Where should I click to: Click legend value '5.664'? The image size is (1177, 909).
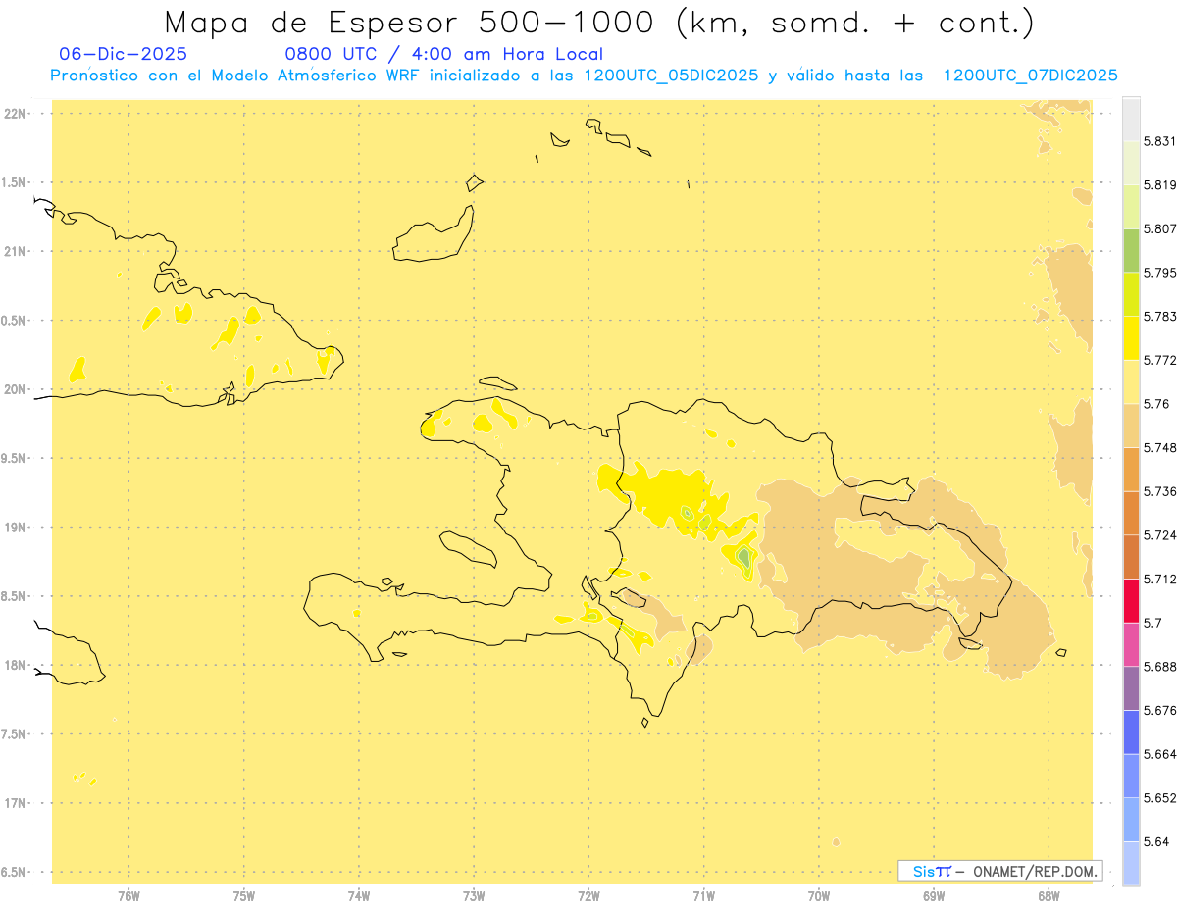pyautogui.click(x=1160, y=754)
